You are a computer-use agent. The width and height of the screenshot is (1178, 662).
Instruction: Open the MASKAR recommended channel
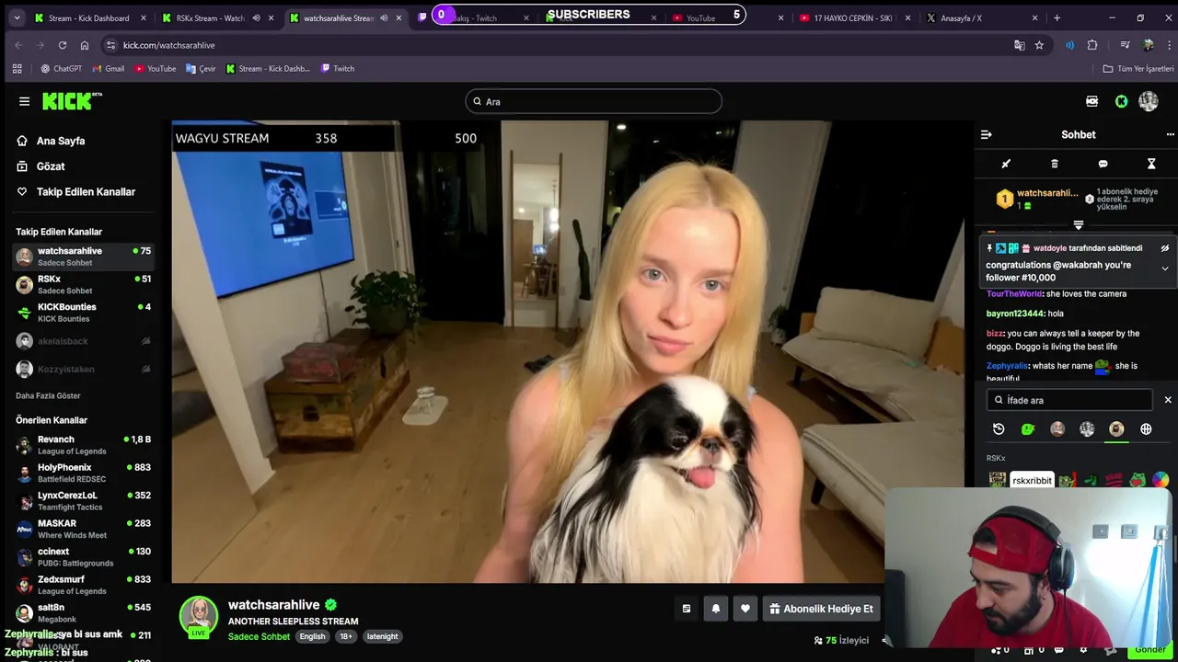click(83, 529)
